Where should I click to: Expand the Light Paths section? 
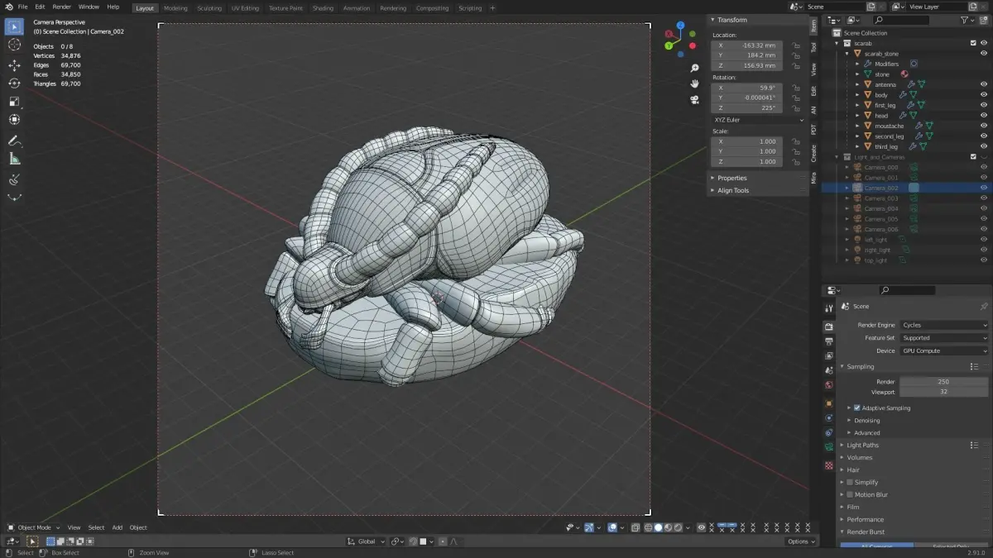point(862,445)
